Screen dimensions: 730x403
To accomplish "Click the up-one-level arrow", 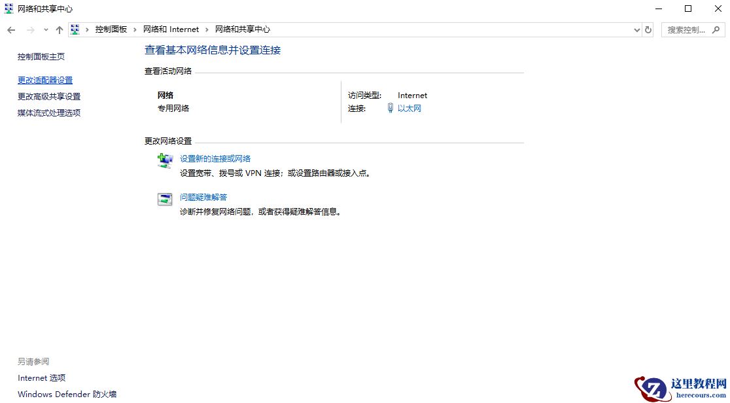I will (59, 29).
